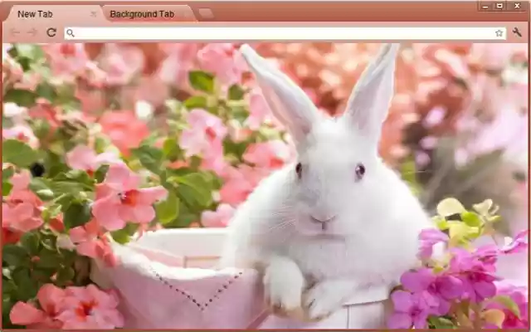Click the search magnifier in the address bar
Screen dimensions: 531x332
[x=70, y=33]
